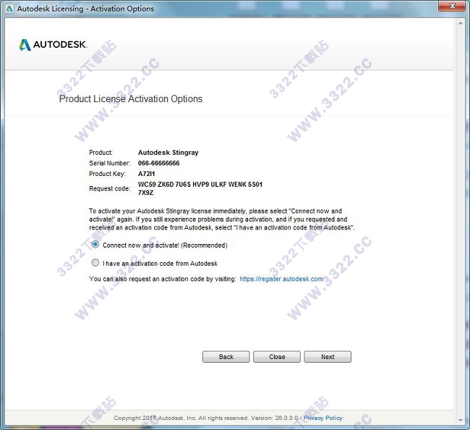The width and height of the screenshot is (470, 430).
Task: Click the Autodesk title bar app icon
Action: pos(9,9)
